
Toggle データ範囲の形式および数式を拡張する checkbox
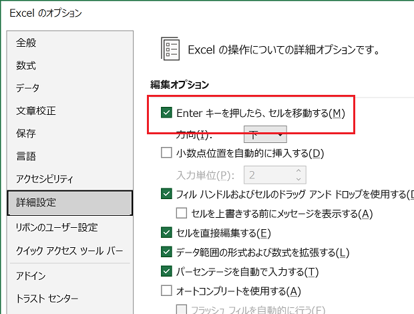click(166, 252)
